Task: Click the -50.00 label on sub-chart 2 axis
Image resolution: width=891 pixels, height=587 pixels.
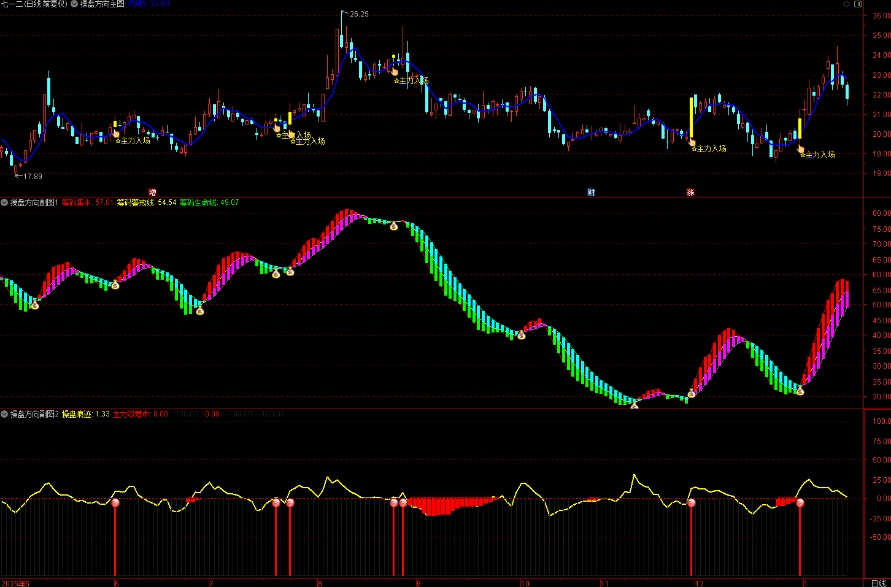Action: click(x=880, y=537)
